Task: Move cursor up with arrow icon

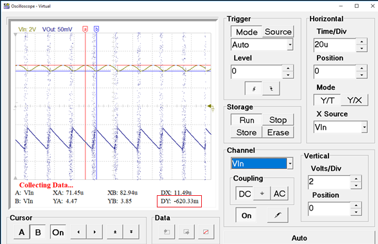Action: pyautogui.click(x=115, y=232)
